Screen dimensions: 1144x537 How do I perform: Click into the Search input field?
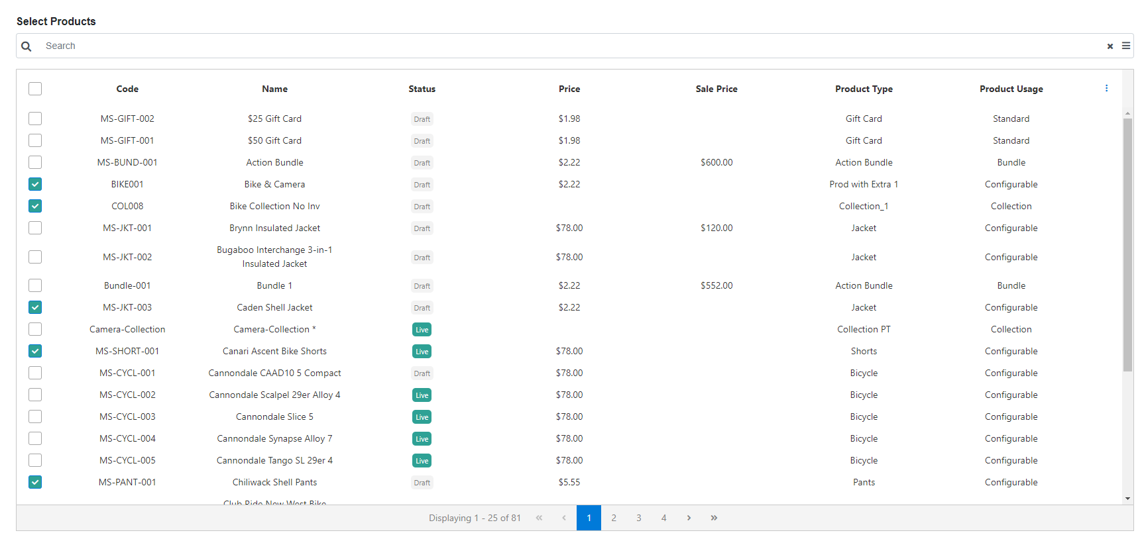coord(570,46)
